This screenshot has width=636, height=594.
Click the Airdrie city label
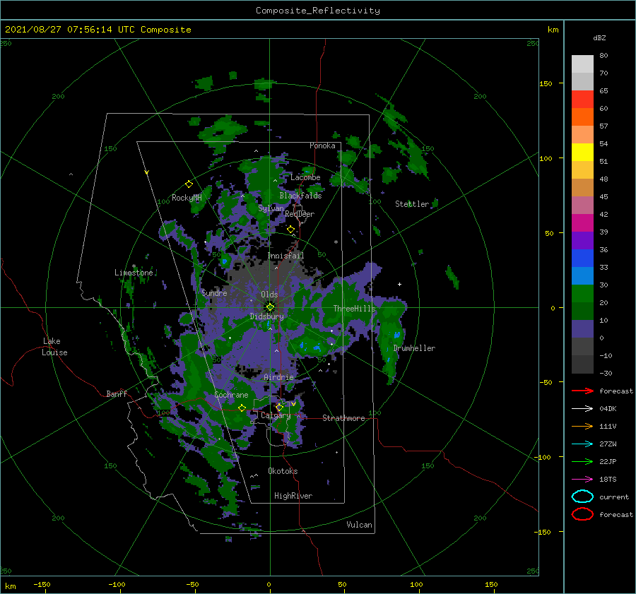[x=278, y=377]
